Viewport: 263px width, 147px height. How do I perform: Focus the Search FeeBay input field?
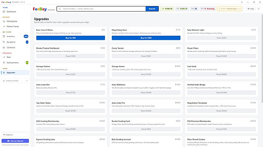pyautogui.click(x=101, y=9)
